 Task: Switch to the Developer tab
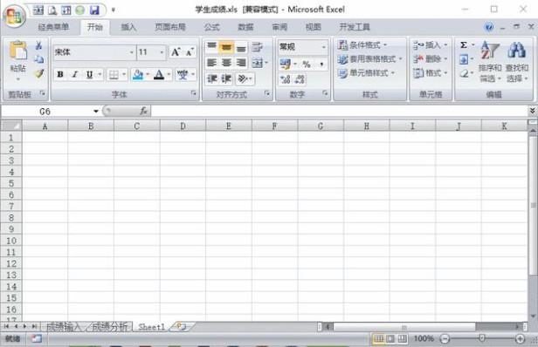coord(355,27)
